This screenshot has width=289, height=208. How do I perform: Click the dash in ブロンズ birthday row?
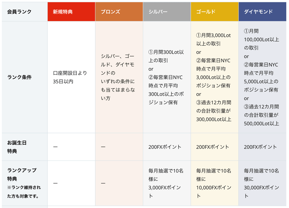coord(103,147)
